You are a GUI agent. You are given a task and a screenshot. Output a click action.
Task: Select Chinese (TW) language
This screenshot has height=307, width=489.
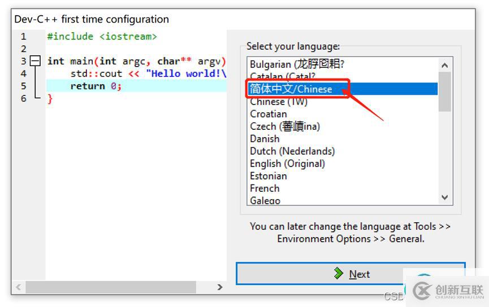pos(343,102)
